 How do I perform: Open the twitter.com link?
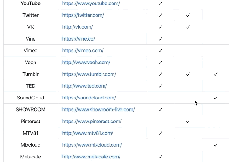pyautogui.click(x=83, y=15)
